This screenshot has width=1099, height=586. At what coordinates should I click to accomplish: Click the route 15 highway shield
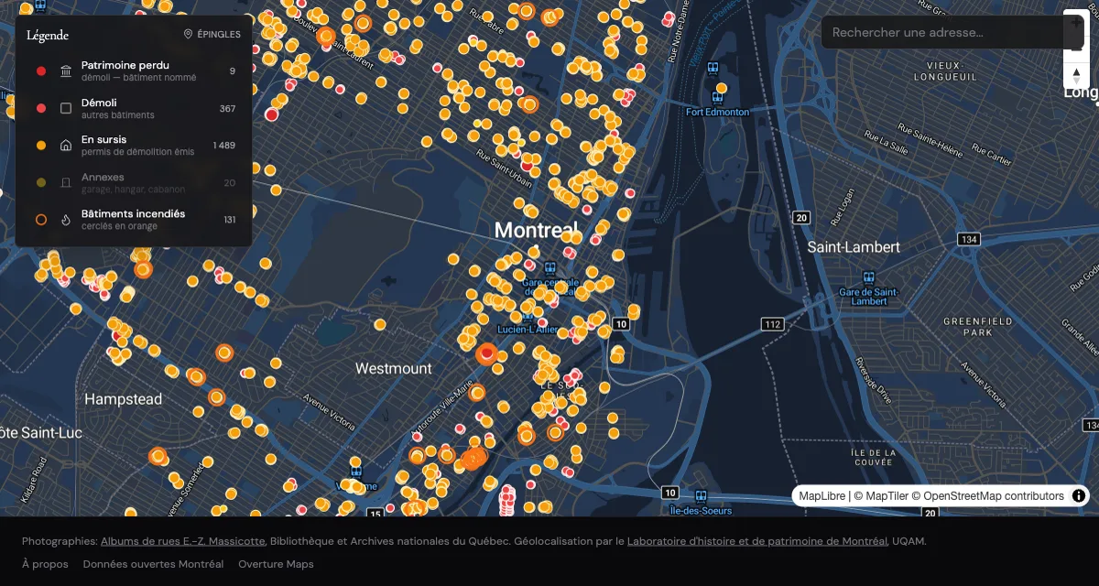(x=374, y=514)
